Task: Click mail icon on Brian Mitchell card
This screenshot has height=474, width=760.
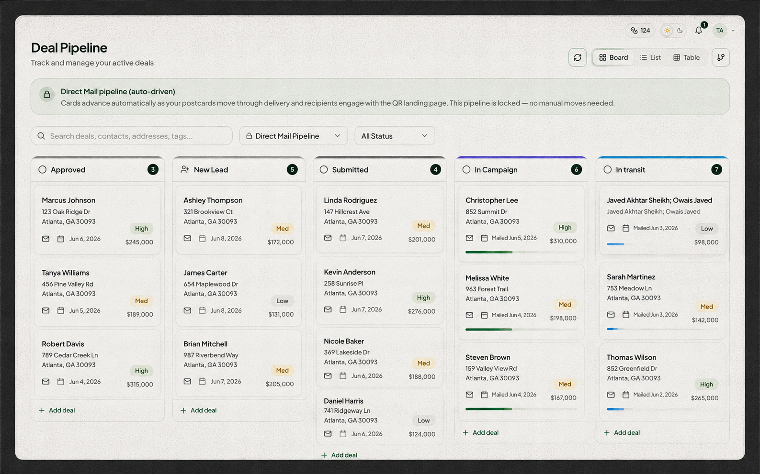Action: pos(187,381)
